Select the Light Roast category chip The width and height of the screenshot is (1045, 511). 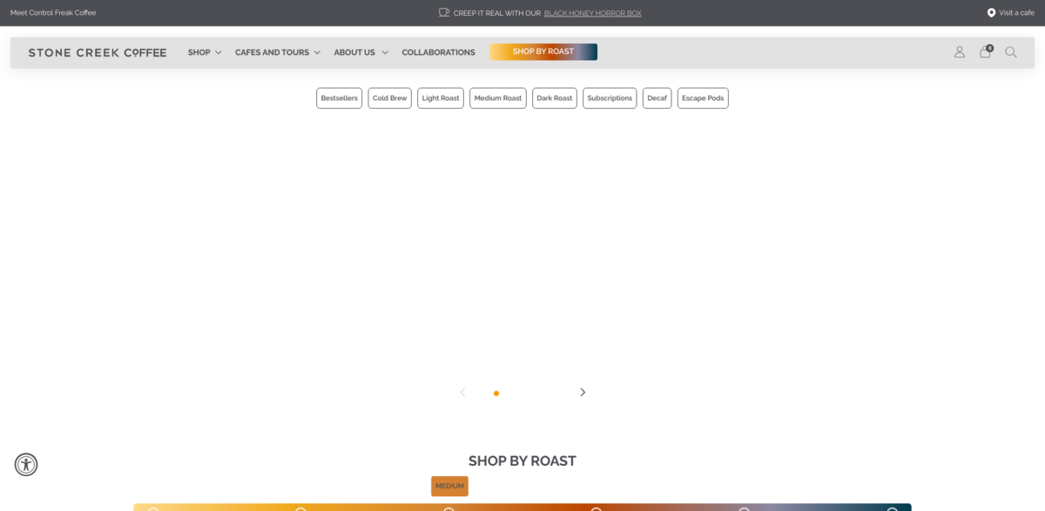pyautogui.click(x=440, y=98)
